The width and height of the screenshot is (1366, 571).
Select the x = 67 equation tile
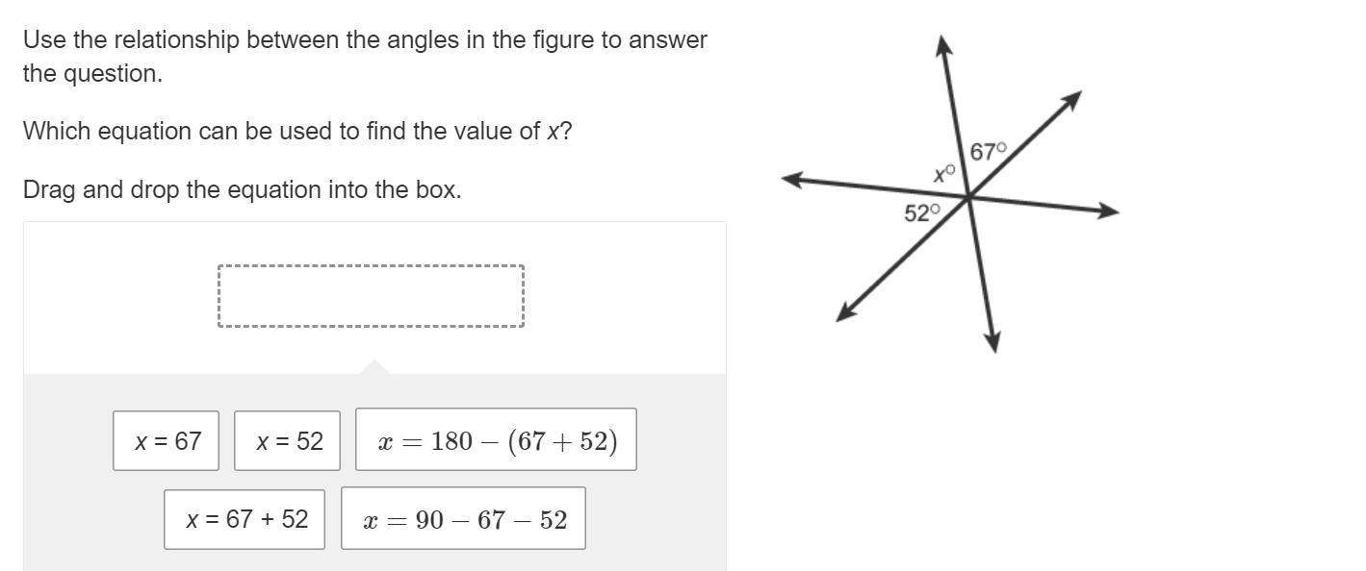coord(166,441)
